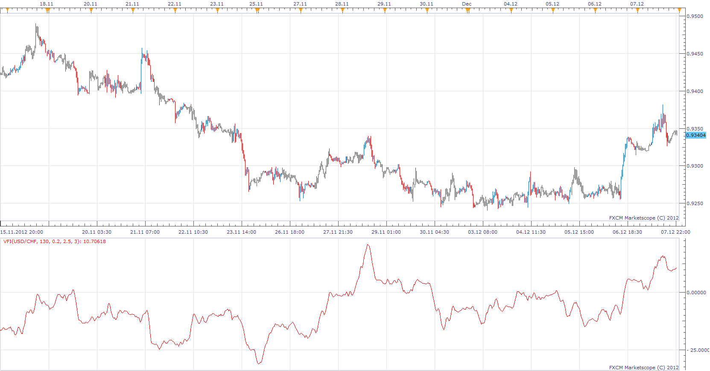Screen dimensions: 710x371
Task: Click the 0.9250 price axis label
Action: pyautogui.click(x=695, y=203)
